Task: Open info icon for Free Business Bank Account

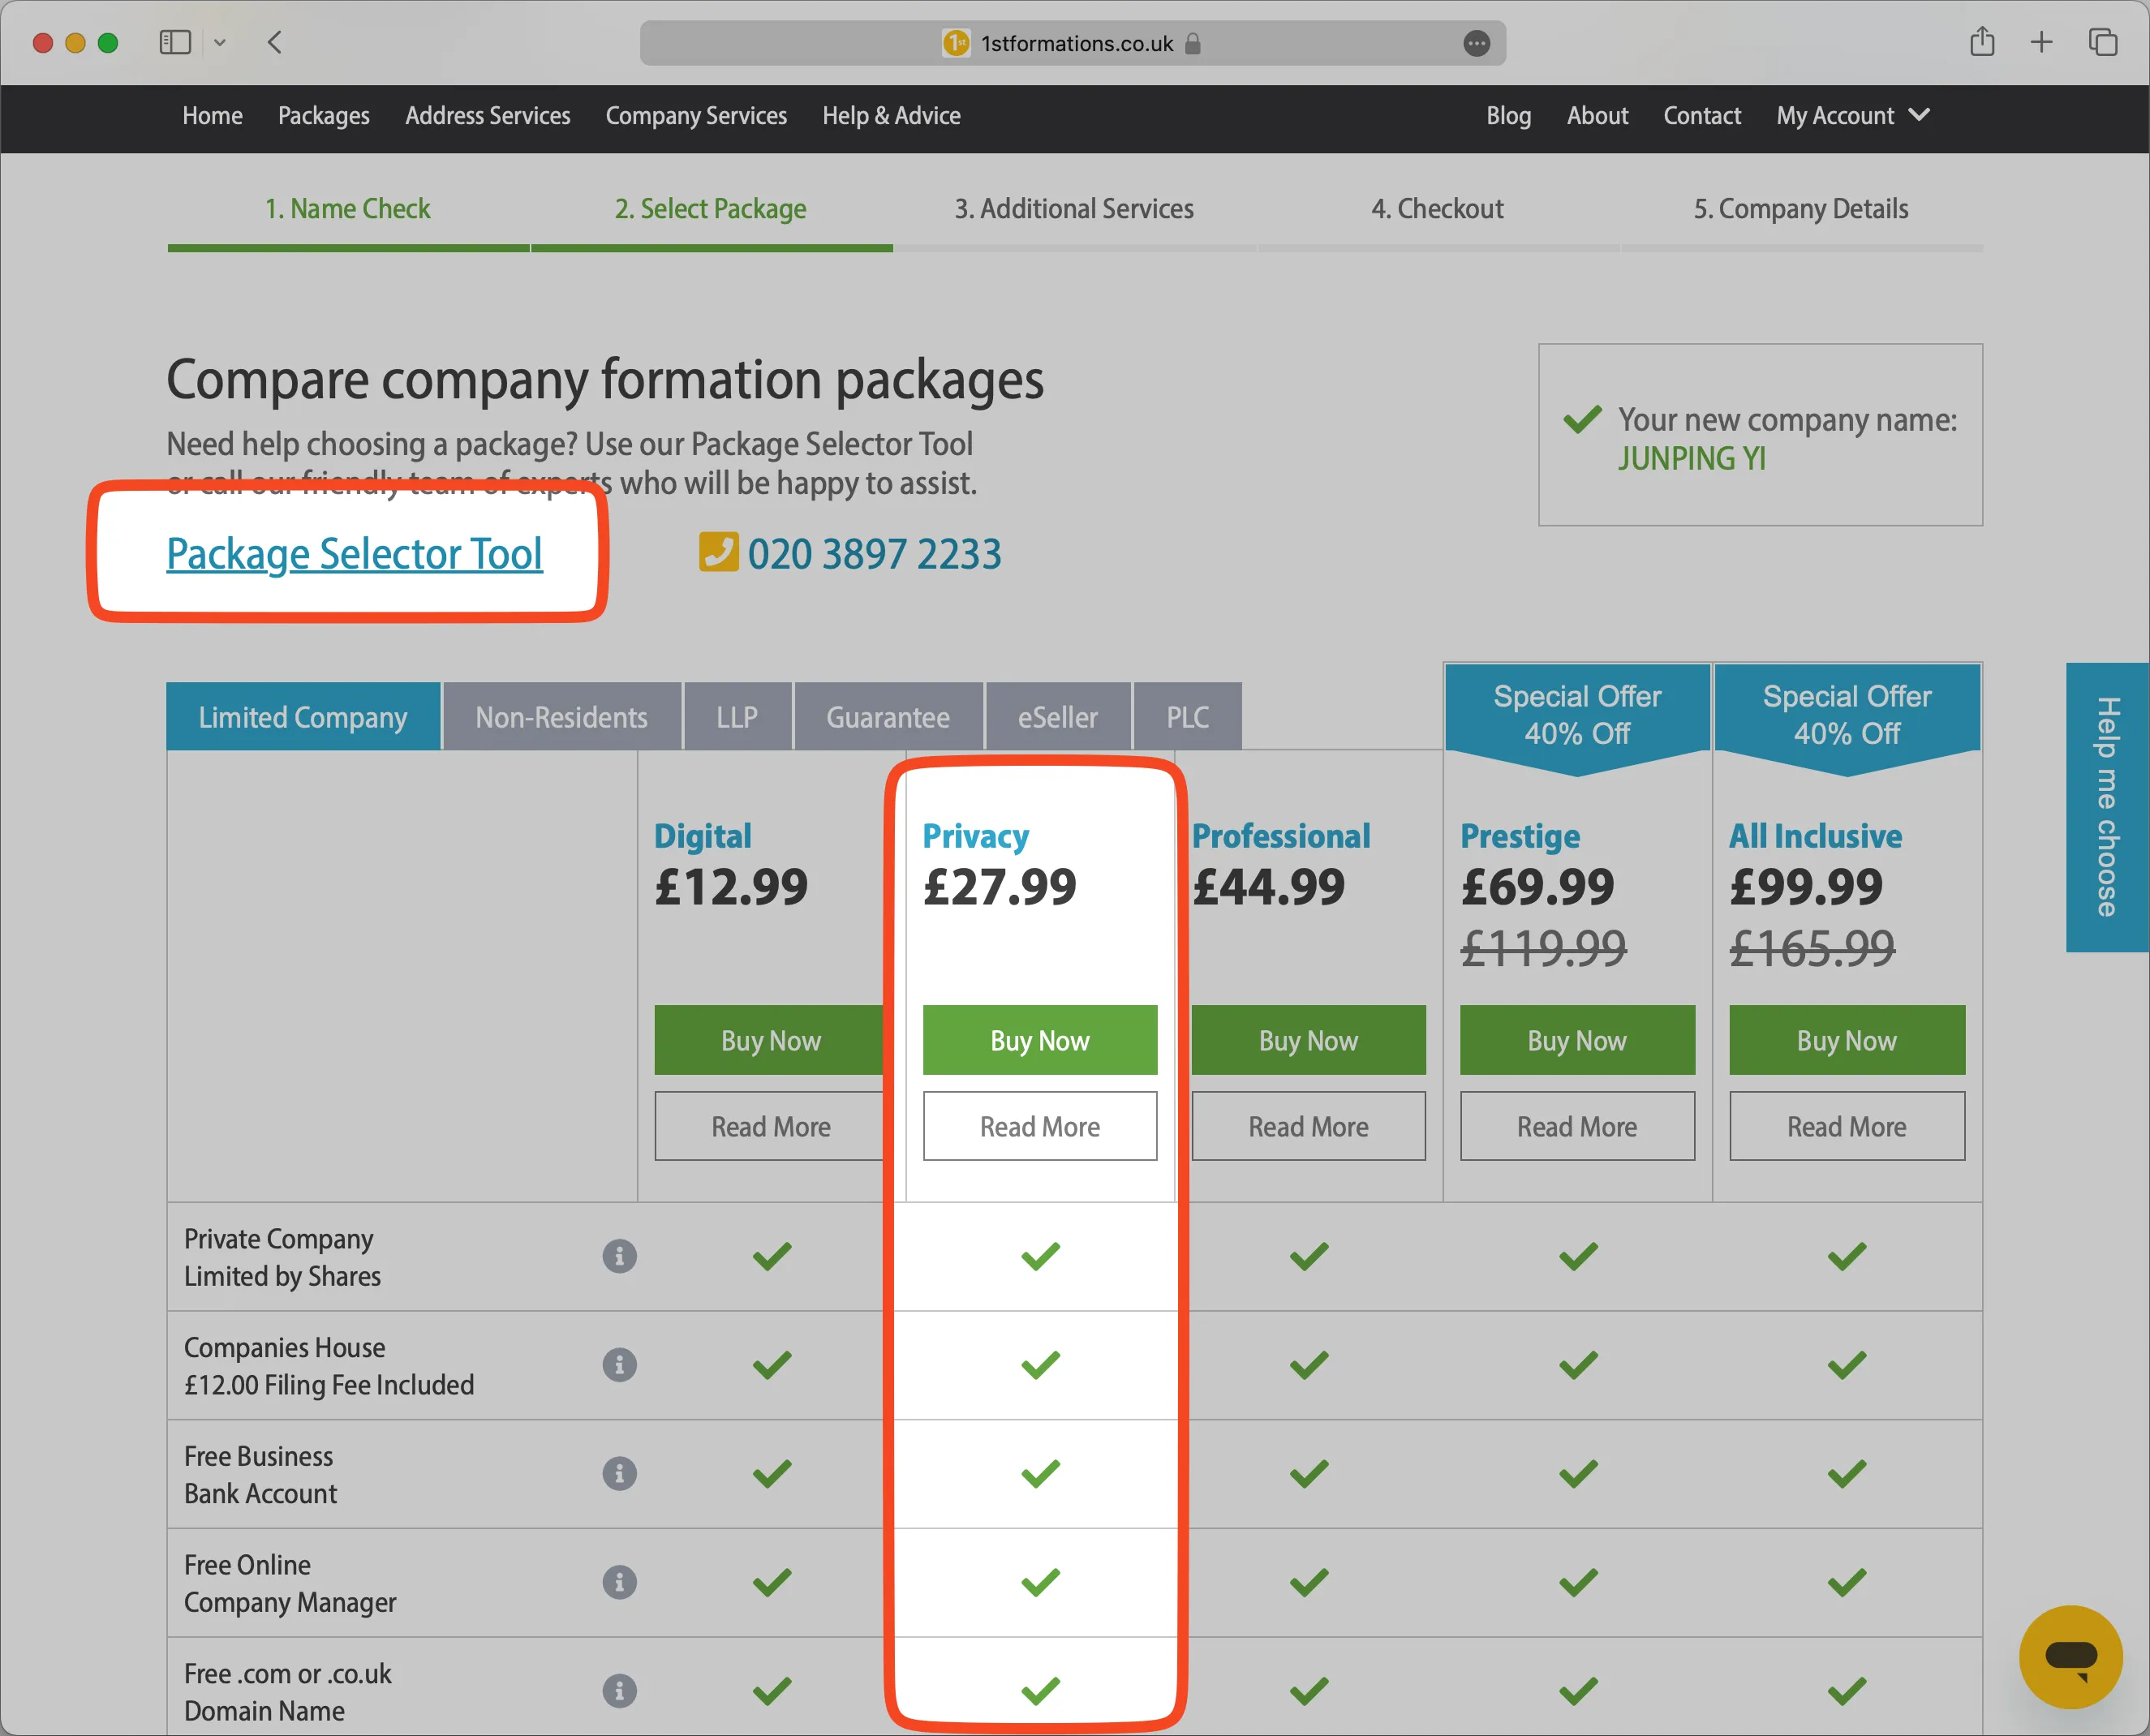Action: pos(619,1473)
